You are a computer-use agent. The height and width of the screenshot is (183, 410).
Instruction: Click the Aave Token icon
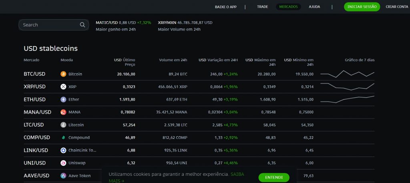click(63, 176)
